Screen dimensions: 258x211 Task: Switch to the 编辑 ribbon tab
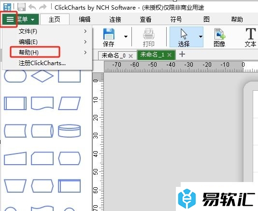coord(85,19)
